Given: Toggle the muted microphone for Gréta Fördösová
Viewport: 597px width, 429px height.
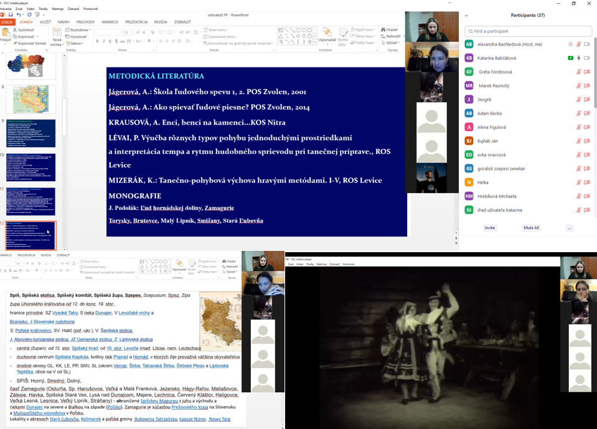Looking at the screenshot, I should click(x=579, y=72).
